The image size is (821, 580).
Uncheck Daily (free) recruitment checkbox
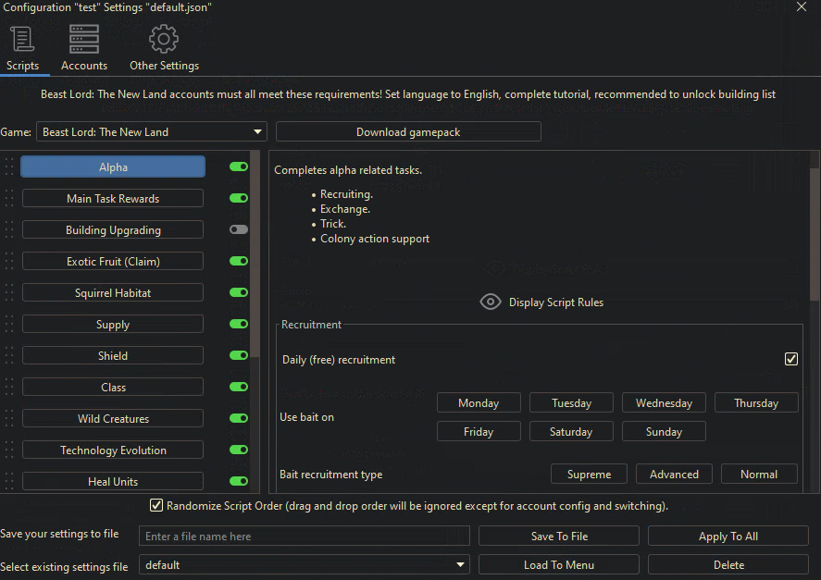(790, 359)
